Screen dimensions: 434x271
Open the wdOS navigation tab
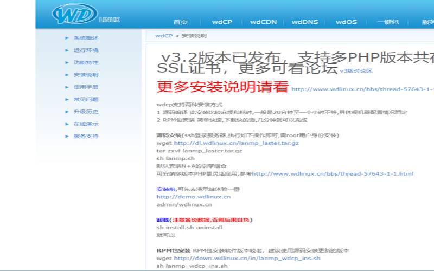pyautogui.click(x=346, y=22)
